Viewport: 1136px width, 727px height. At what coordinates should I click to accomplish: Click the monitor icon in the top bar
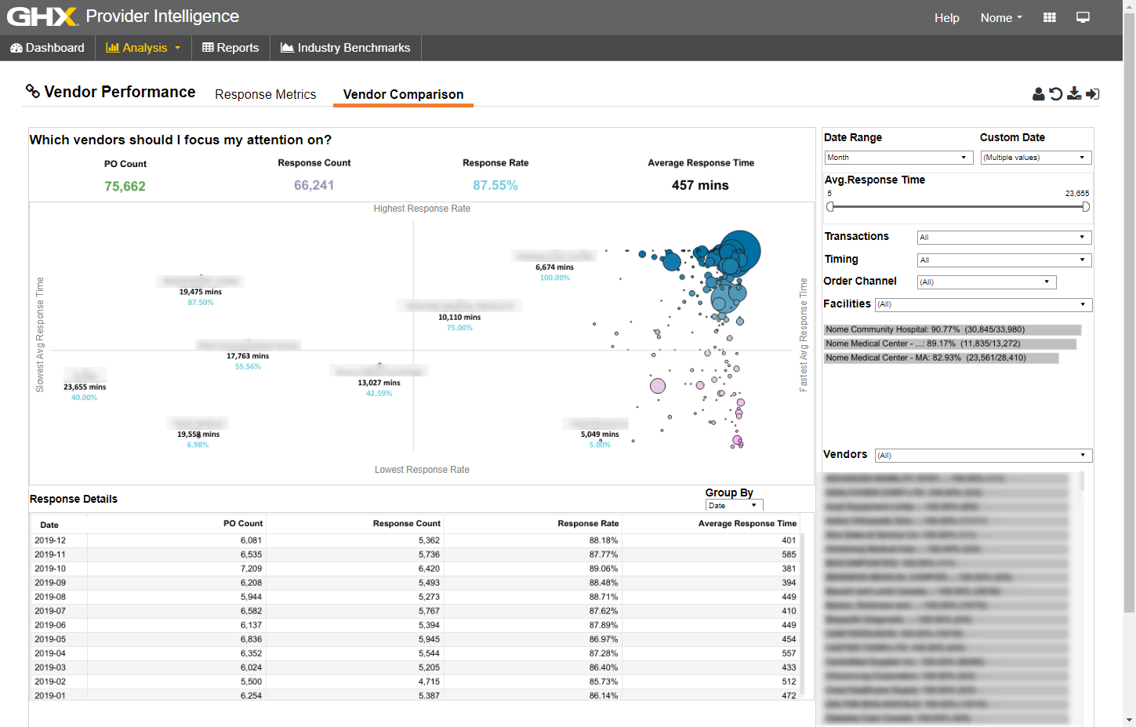(1083, 16)
